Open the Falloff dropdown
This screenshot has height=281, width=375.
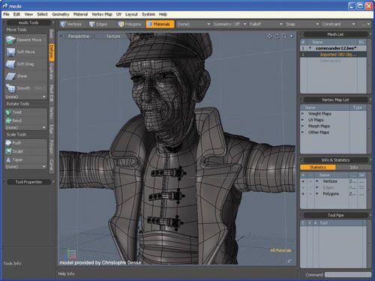[265, 24]
